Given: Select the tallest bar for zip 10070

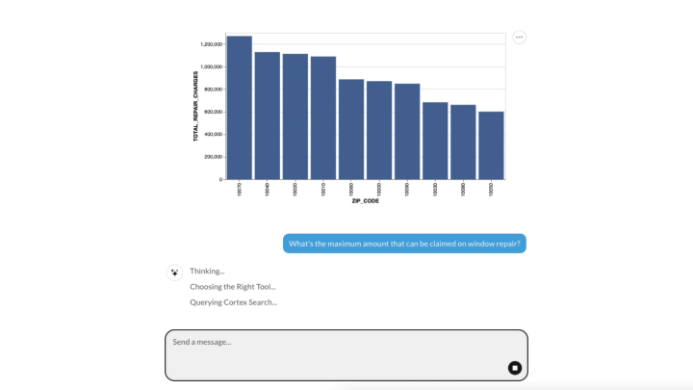Looking at the screenshot, I should coord(240,108).
